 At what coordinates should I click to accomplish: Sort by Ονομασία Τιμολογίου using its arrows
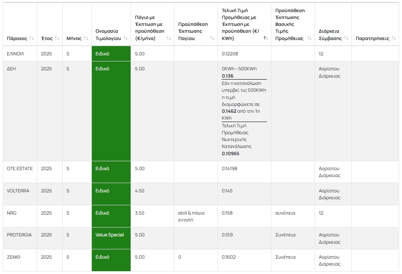[125, 38]
